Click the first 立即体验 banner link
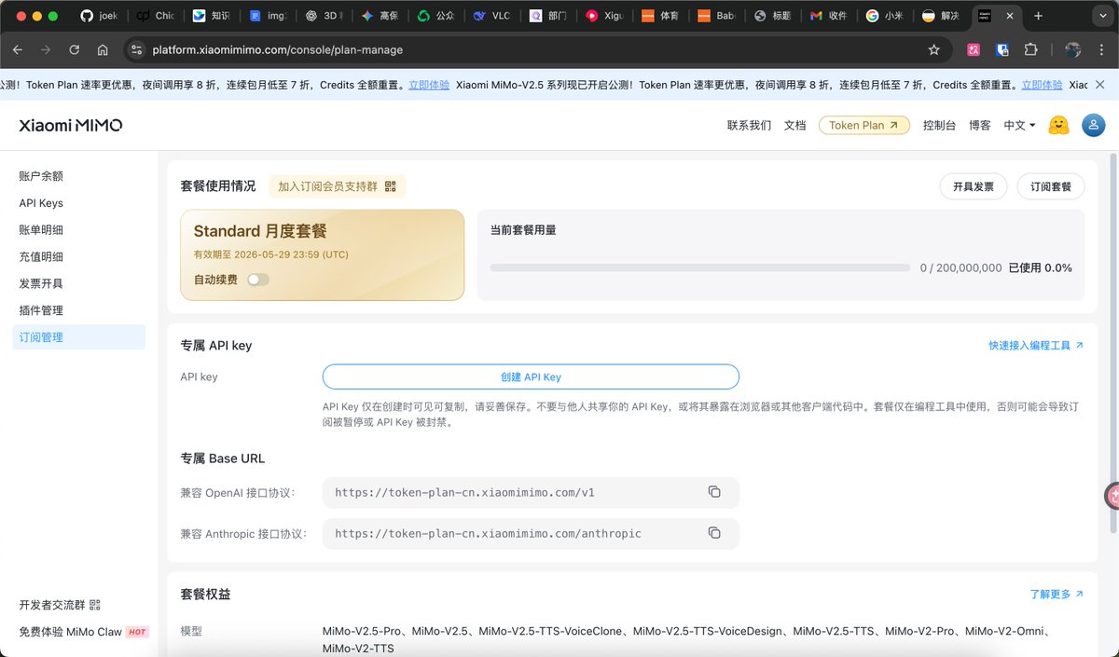This screenshot has width=1119, height=657. pos(429,84)
